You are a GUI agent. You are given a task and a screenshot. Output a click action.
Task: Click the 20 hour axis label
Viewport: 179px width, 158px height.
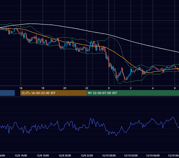click(65, 88)
